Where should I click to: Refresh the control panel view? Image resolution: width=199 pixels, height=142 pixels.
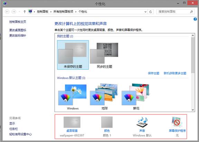coord(151,12)
